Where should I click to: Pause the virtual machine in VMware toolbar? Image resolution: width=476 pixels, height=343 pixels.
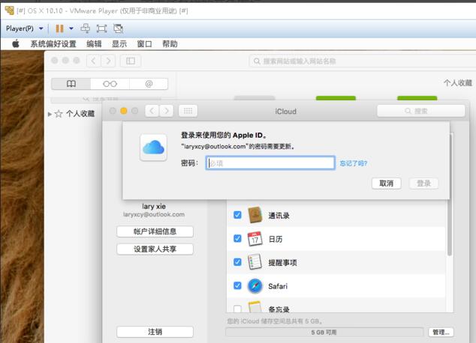[x=59, y=28]
